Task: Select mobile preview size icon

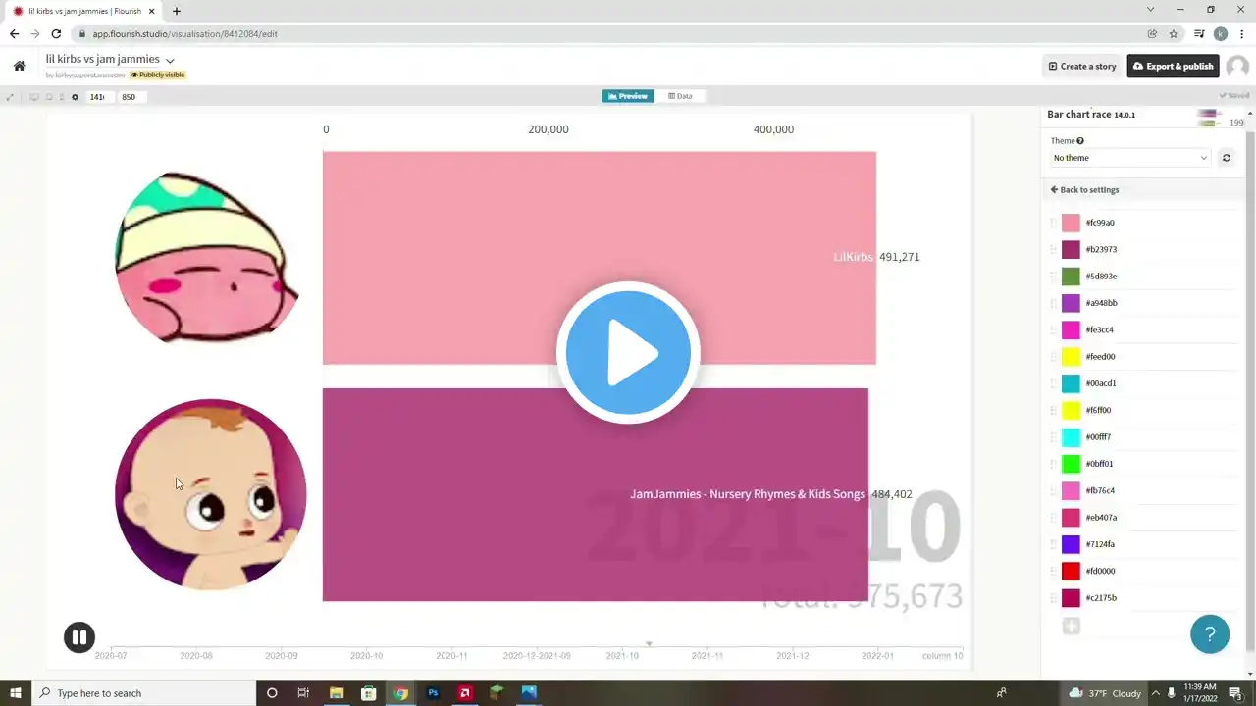Action: 61,97
